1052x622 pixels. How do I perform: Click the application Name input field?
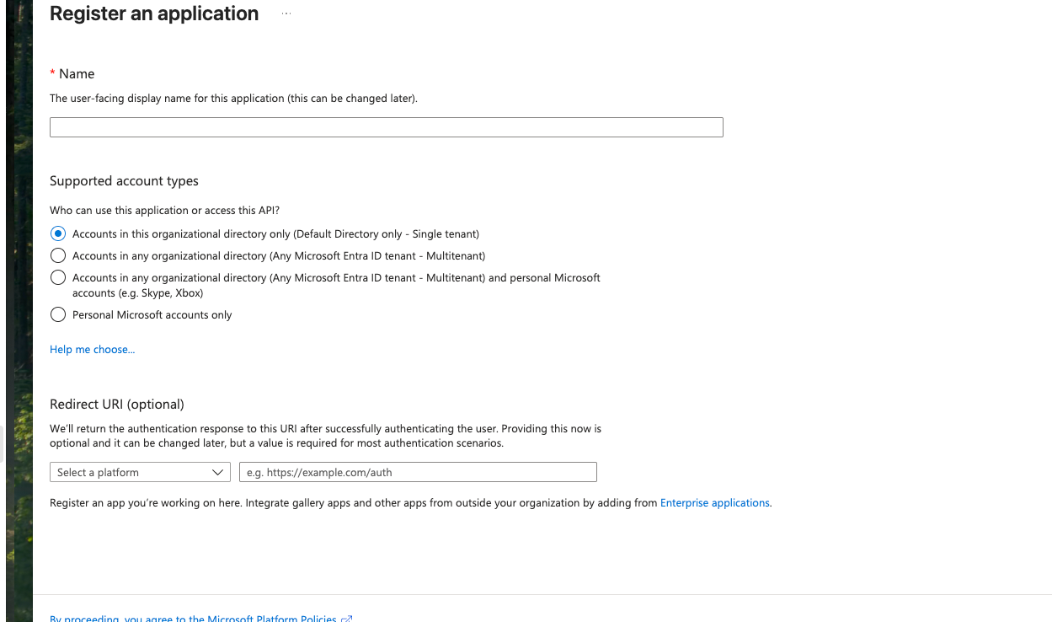tap(386, 127)
